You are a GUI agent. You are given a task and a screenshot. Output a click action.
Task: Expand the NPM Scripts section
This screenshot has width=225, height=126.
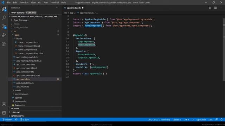35,116
